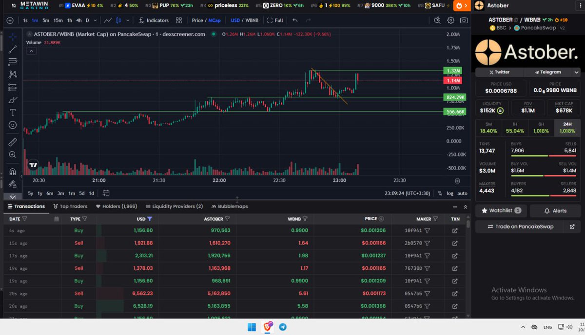Open transaction link for 1,921.88 sell row

(455, 243)
